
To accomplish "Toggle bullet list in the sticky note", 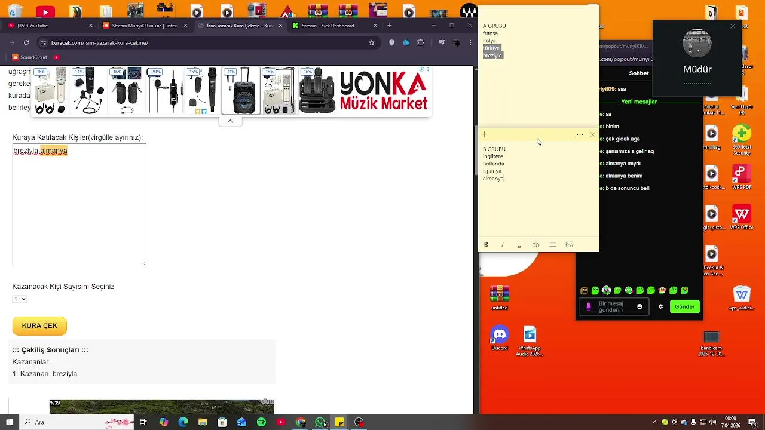I will pyautogui.click(x=553, y=245).
